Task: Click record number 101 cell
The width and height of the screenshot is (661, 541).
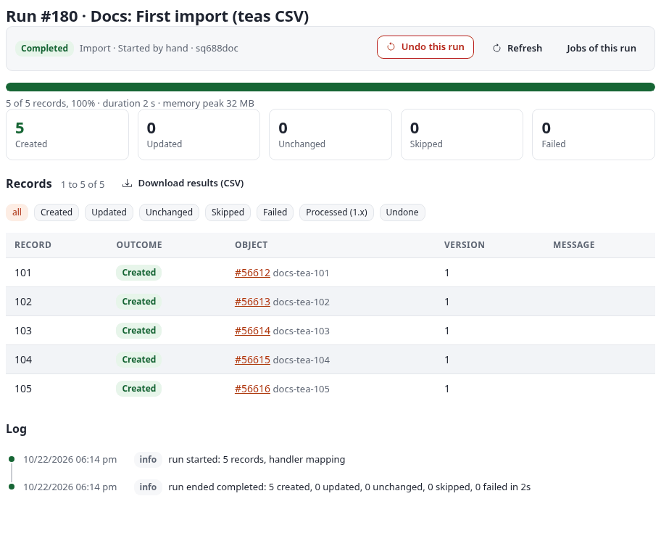Action: tap(23, 273)
